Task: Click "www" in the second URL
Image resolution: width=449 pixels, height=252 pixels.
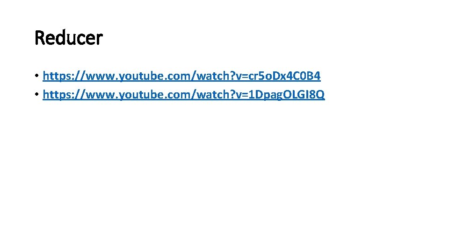Action: [x=100, y=95]
